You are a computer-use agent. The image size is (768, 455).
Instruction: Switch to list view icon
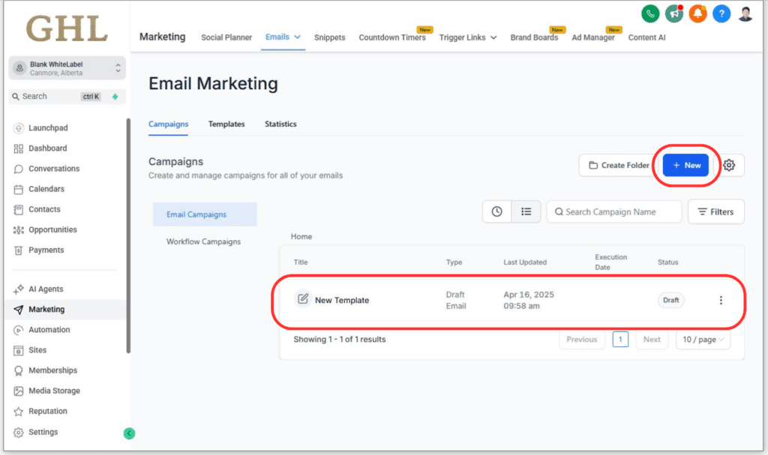click(526, 211)
